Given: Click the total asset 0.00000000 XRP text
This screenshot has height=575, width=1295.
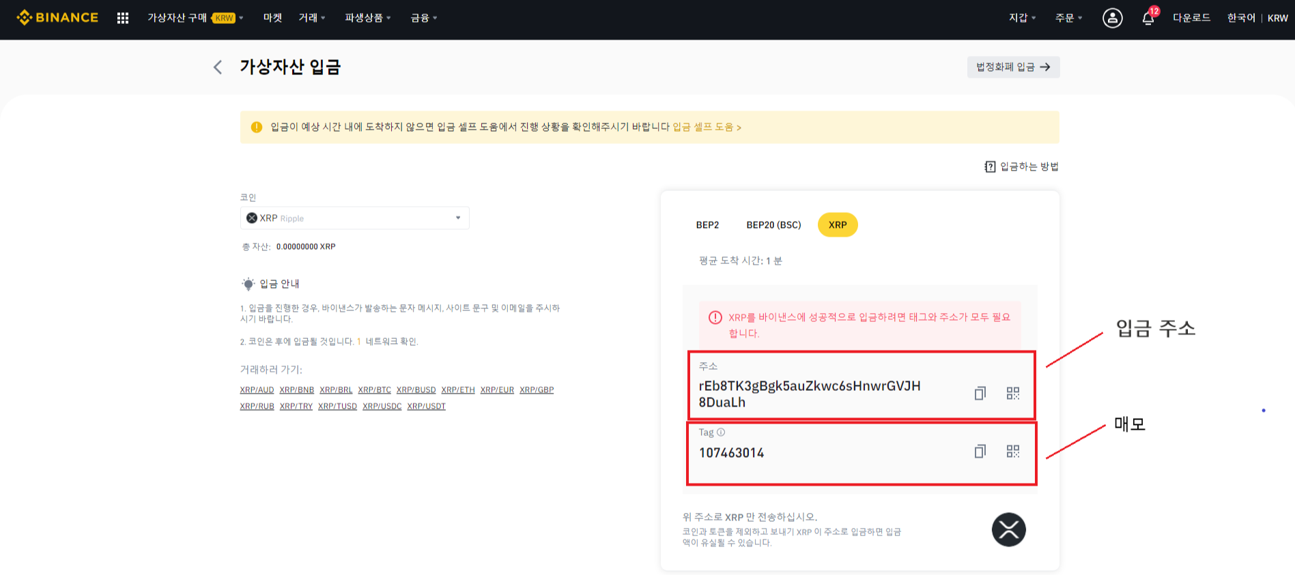Looking at the screenshot, I should click(306, 247).
